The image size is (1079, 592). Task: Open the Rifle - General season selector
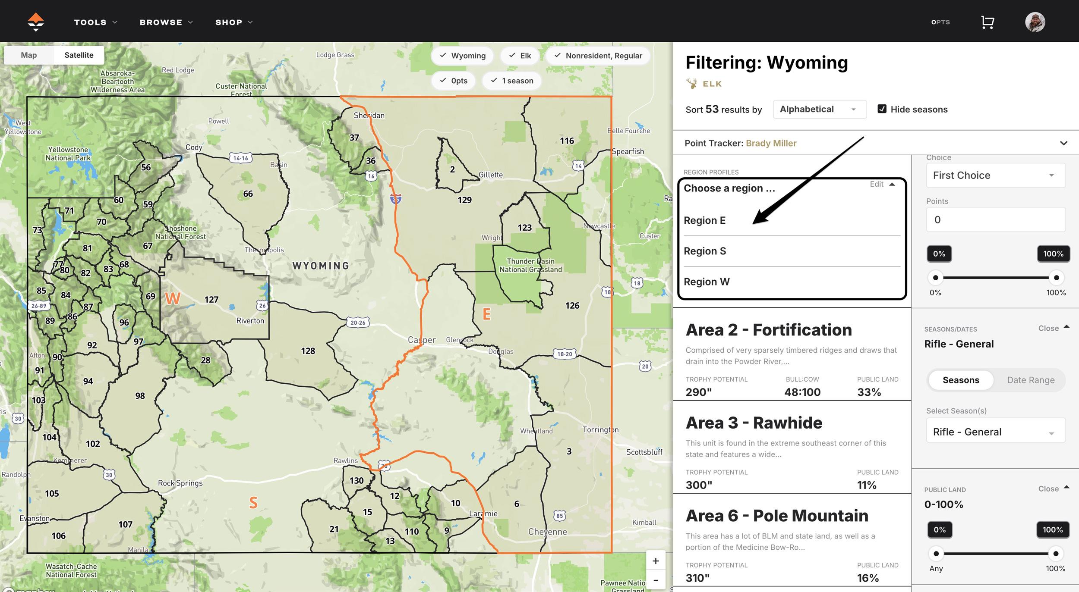coord(995,432)
